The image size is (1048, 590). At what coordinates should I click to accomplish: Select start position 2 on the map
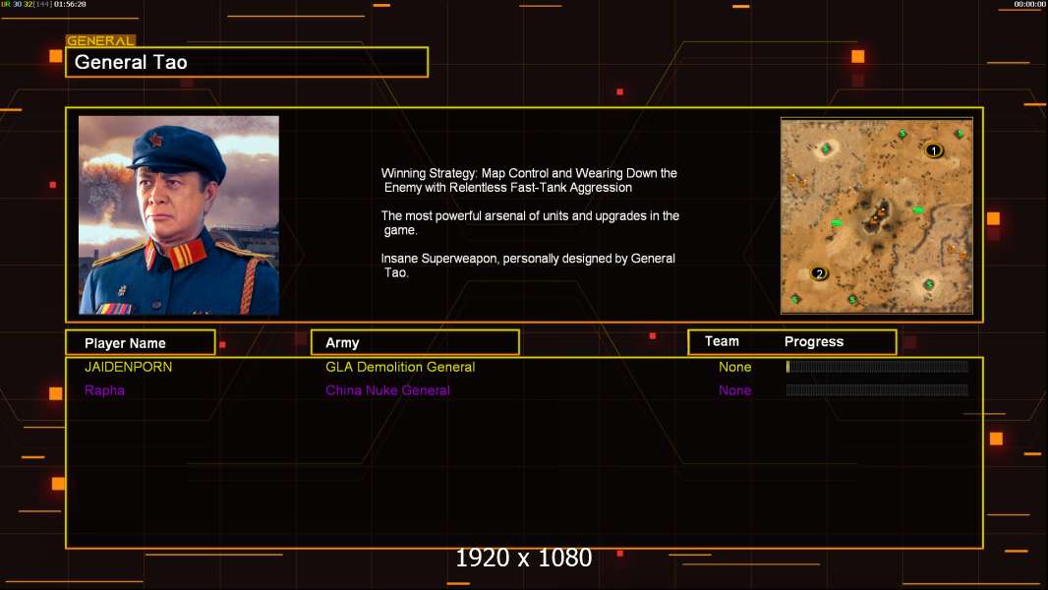point(819,273)
